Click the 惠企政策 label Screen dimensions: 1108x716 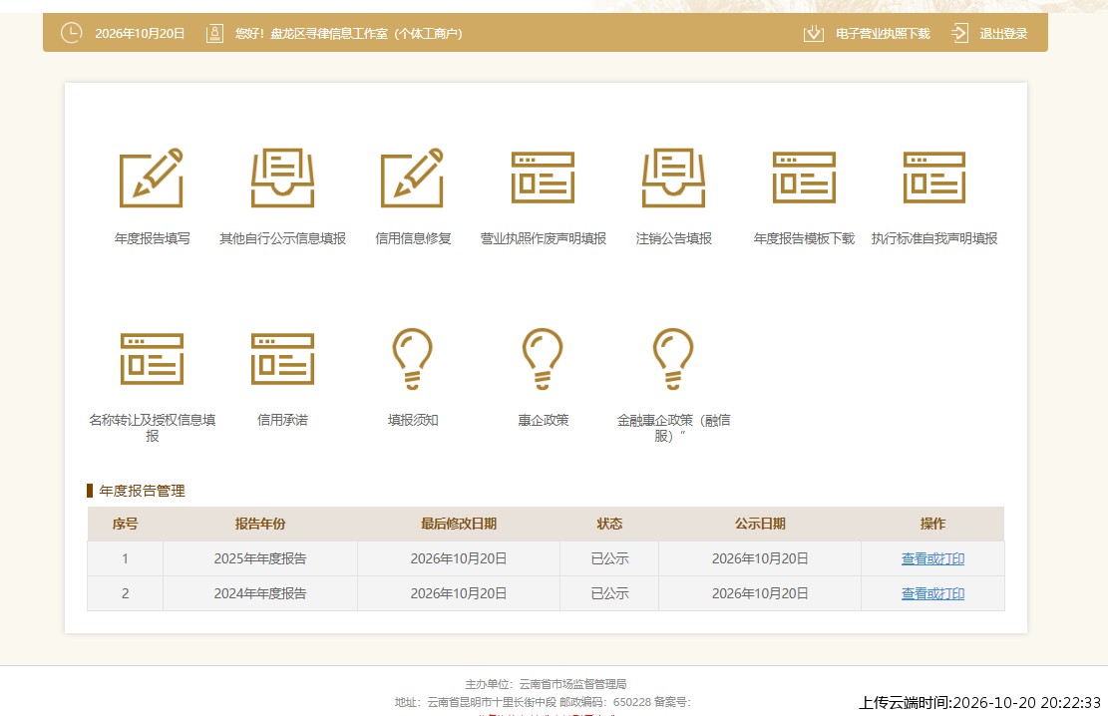point(543,421)
